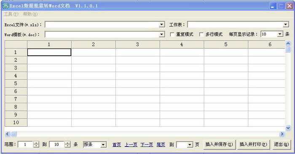Expand the Excel文件 (*.xls) dropdown
The image size is (295, 154).
[x=161, y=24]
